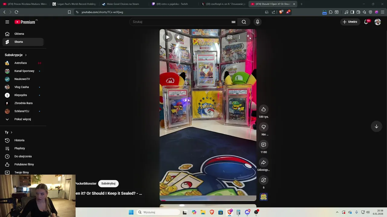
Task: Open Vlog Casha channel
Action: (x=23, y=87)
